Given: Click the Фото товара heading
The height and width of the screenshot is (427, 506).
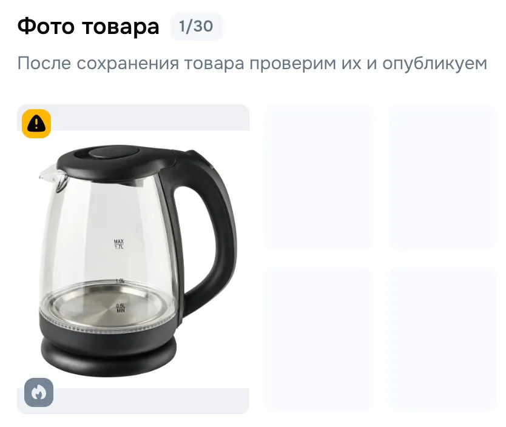Looking at the screenshot, I should click(88, 27).
